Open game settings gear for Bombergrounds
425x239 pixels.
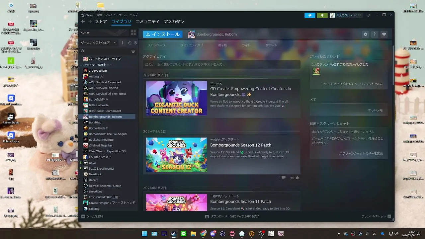(x=365, y=34)
